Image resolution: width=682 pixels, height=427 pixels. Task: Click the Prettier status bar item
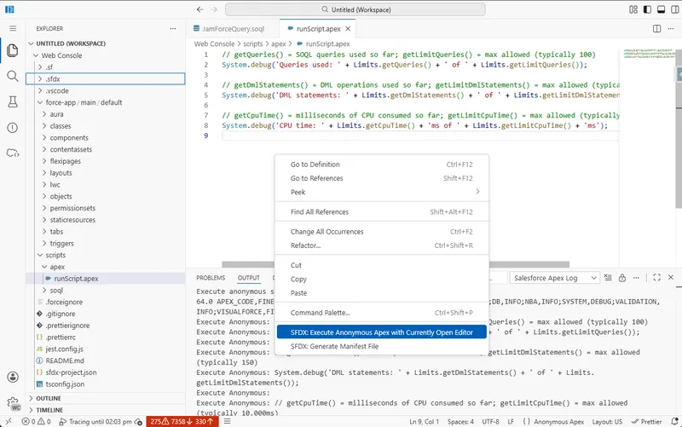[x=647, y=422]
